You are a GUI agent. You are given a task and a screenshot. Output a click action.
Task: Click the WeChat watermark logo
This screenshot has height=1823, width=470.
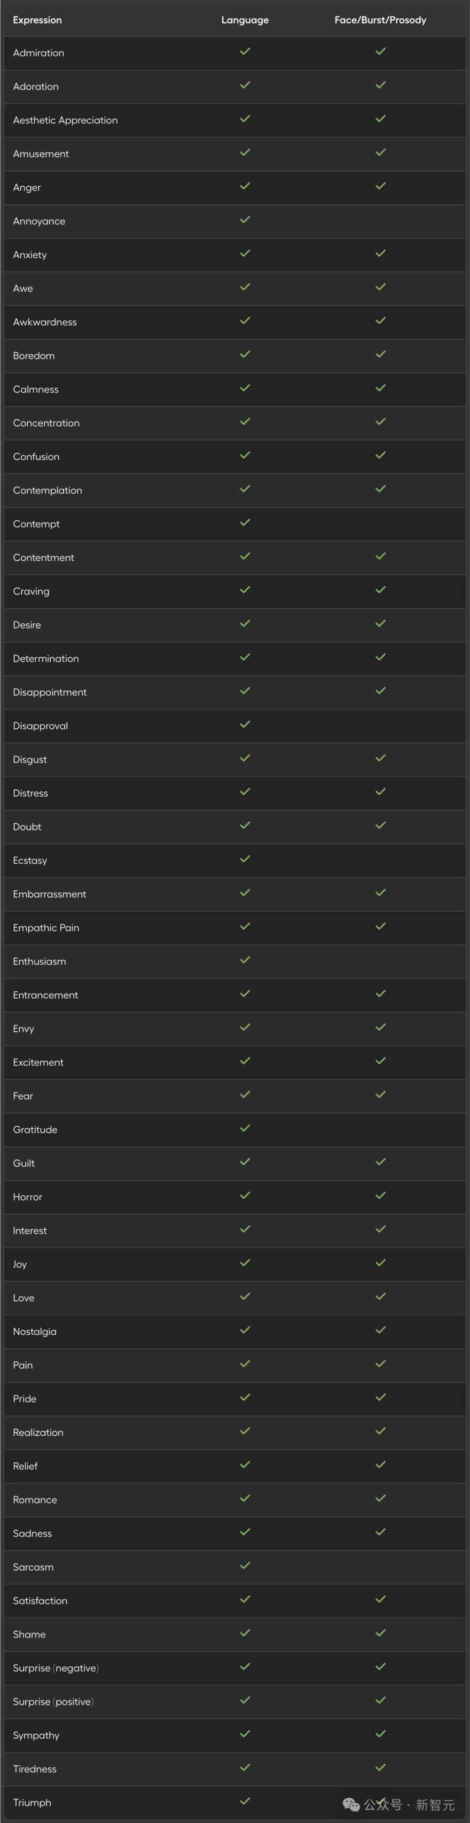tap(351, 1805)
